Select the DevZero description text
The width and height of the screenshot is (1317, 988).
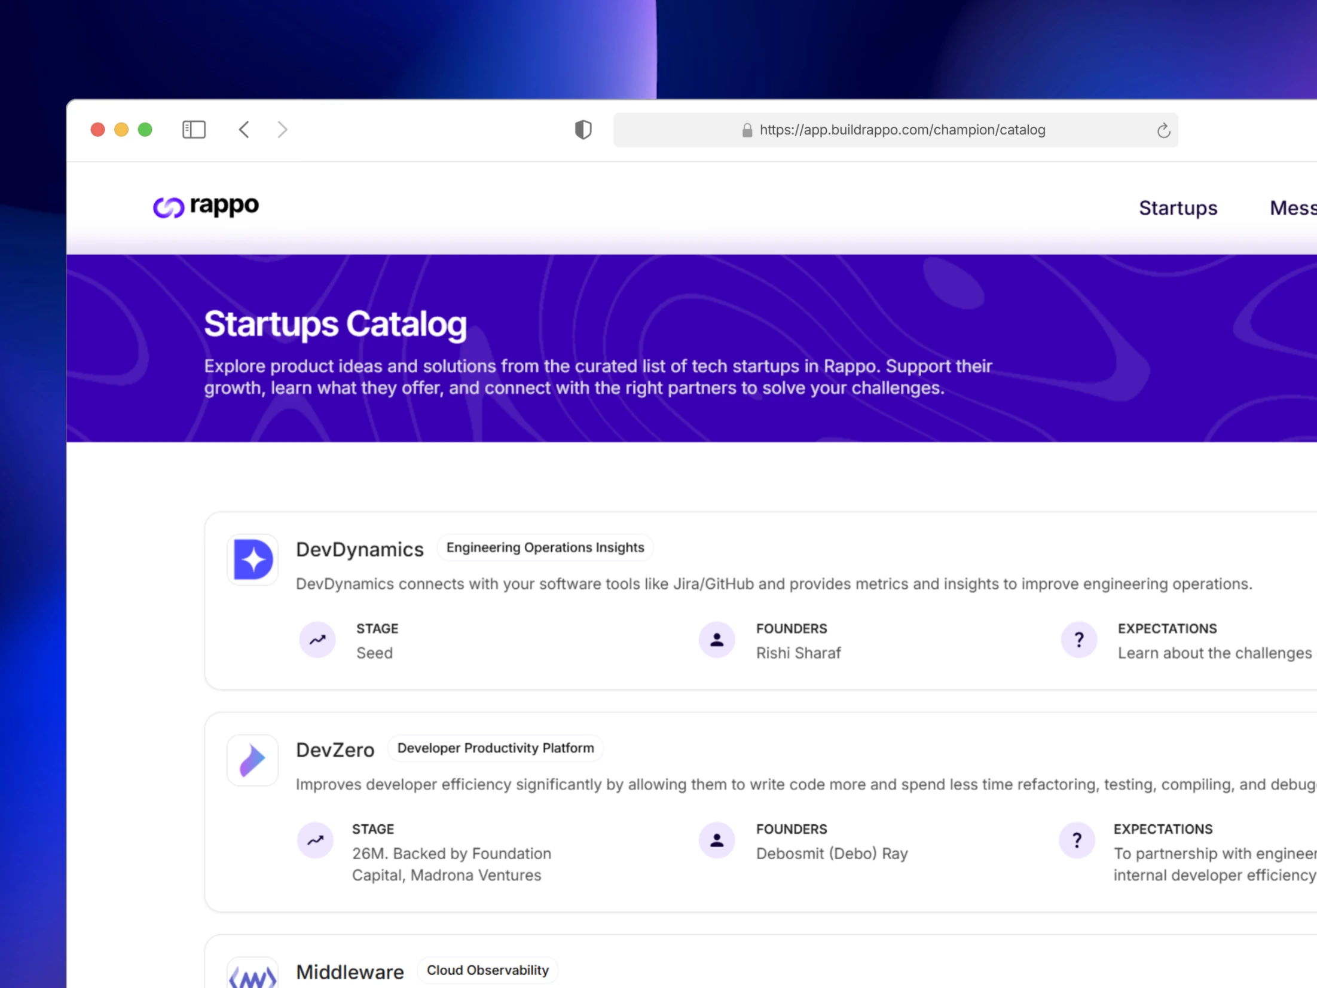coord(806,785)
